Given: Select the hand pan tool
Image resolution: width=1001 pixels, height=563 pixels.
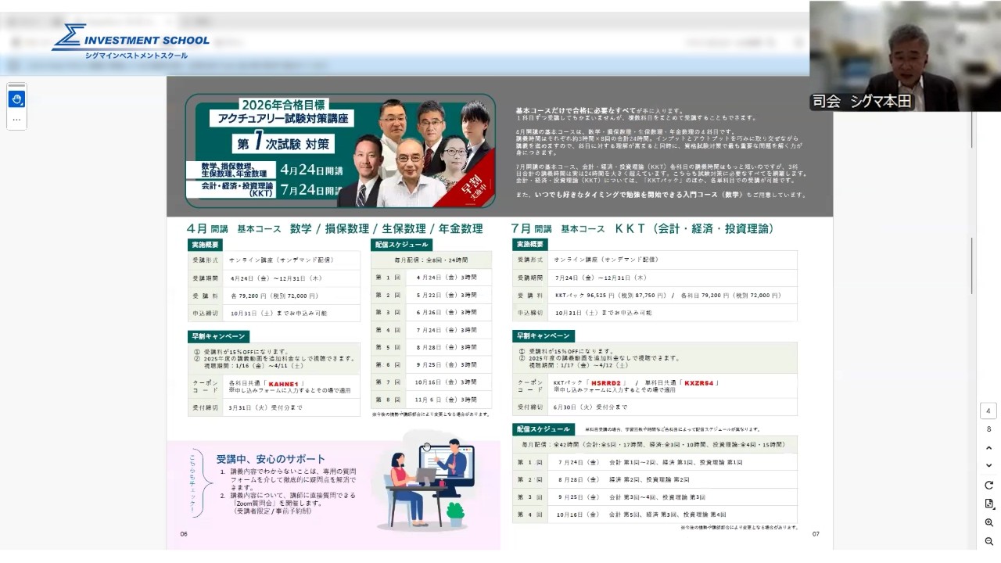Looking at the screenshot, I should [x=17, y=99].
